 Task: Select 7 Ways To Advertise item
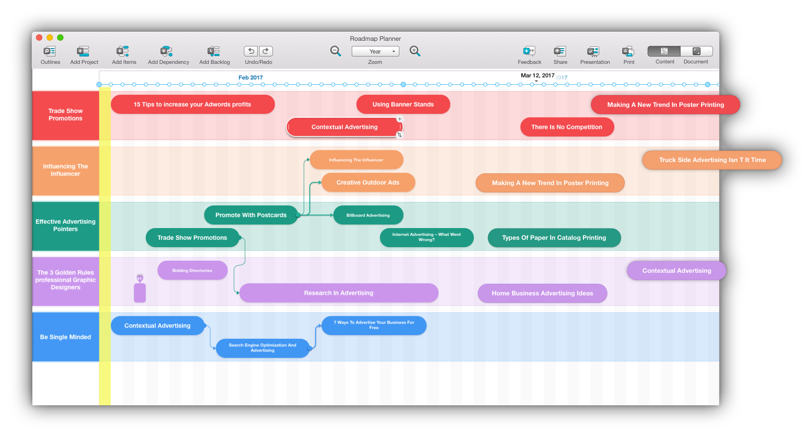(x=374, y=325)
